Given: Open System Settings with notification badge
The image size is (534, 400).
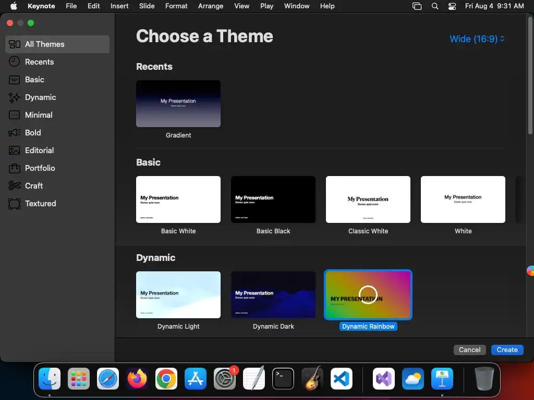Looking at the screenshot, I should coord(225,379).
